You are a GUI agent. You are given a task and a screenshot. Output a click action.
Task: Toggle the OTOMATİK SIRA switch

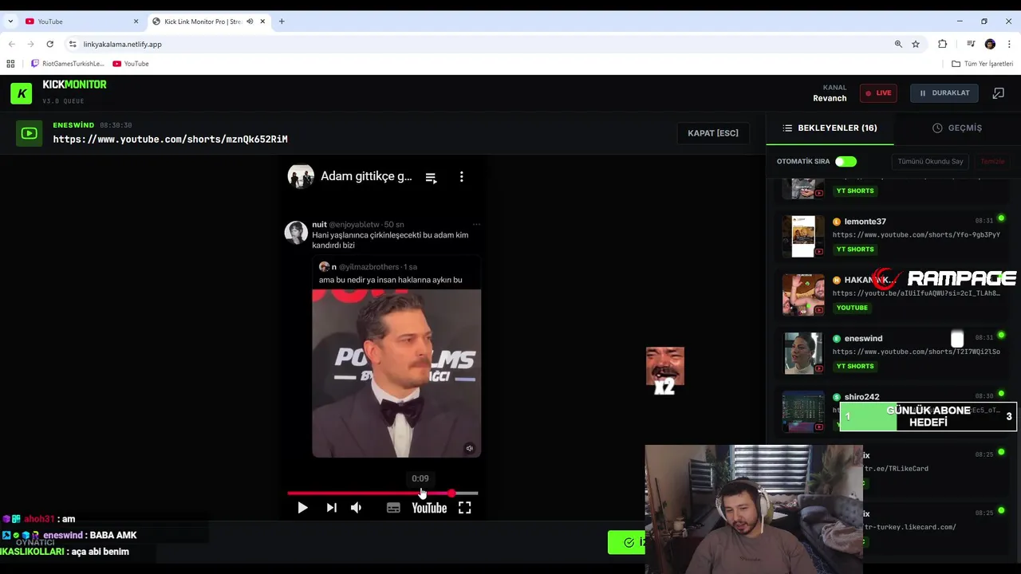pyautogui.click(x=846, y=162)
